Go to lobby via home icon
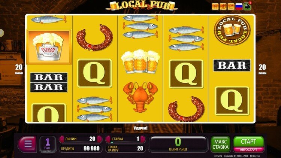This screenshot has height=158, width=281. pyautogui.click(x=215, y=7)
